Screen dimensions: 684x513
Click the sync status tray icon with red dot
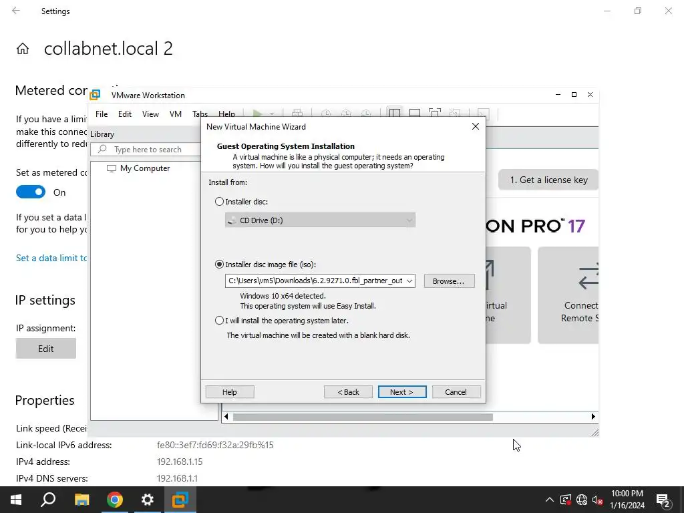tap(565, 500)
